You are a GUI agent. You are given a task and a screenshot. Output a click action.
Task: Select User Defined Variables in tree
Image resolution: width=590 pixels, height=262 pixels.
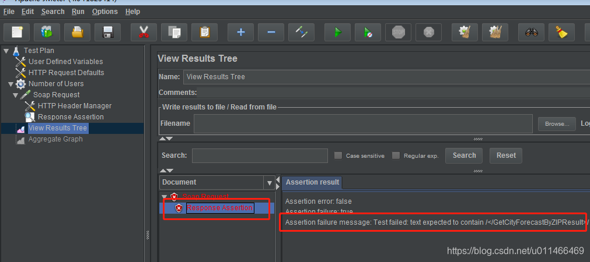point(65,62)
